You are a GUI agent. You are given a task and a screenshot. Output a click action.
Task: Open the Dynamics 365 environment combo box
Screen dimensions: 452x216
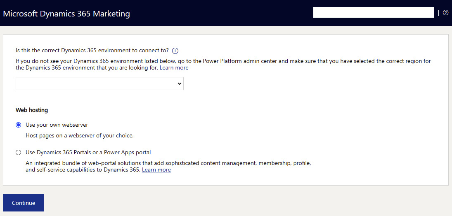coord(99,83)
